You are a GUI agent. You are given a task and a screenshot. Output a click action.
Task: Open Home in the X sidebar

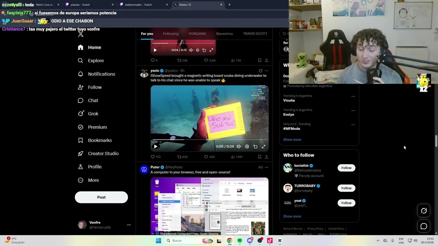tap(89, 47)
